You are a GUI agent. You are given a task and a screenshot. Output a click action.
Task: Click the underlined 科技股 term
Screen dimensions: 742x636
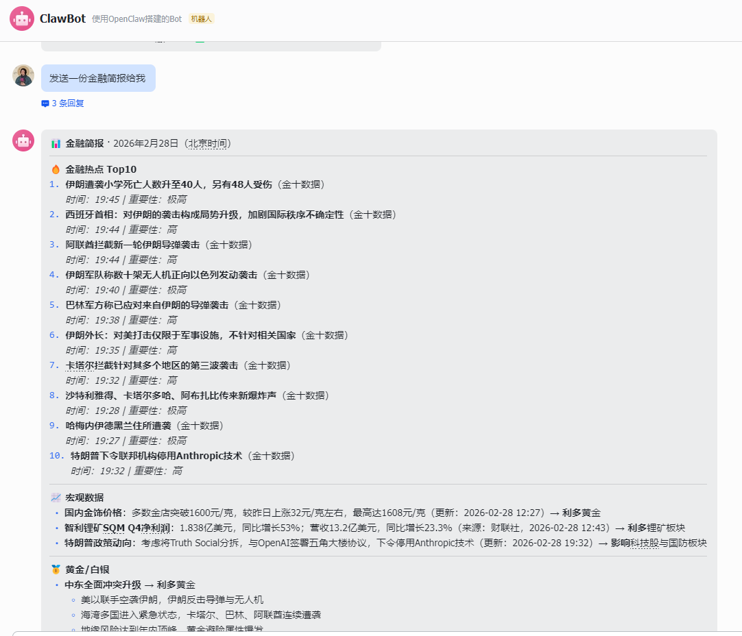(645, 543)
